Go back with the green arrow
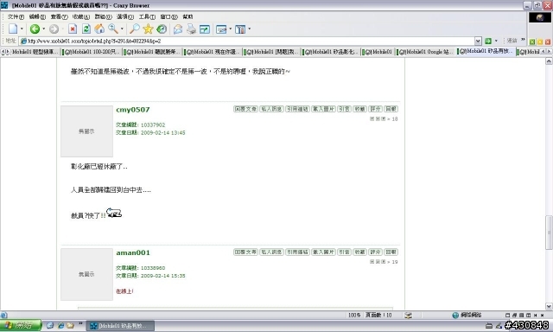This screenshot has height=332, width=553. point(35,29)
